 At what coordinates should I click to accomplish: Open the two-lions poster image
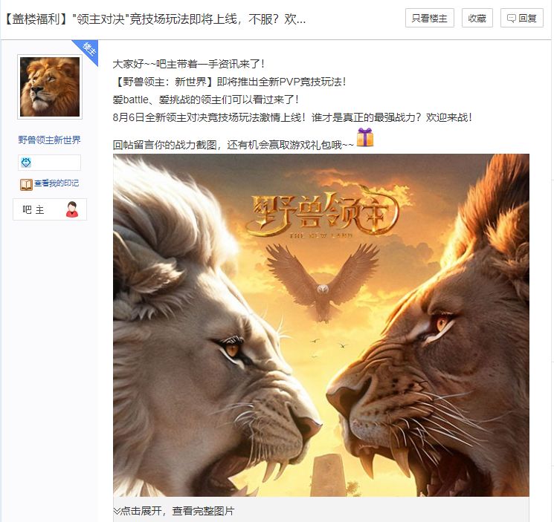(x=321, y=325)
